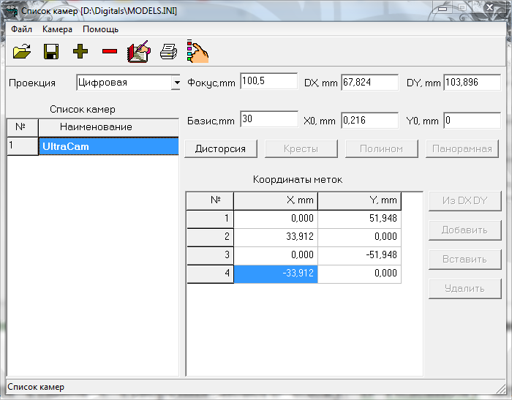Click row header 1 in marks table
The image size is (512, 400).
tap(211, 219)
